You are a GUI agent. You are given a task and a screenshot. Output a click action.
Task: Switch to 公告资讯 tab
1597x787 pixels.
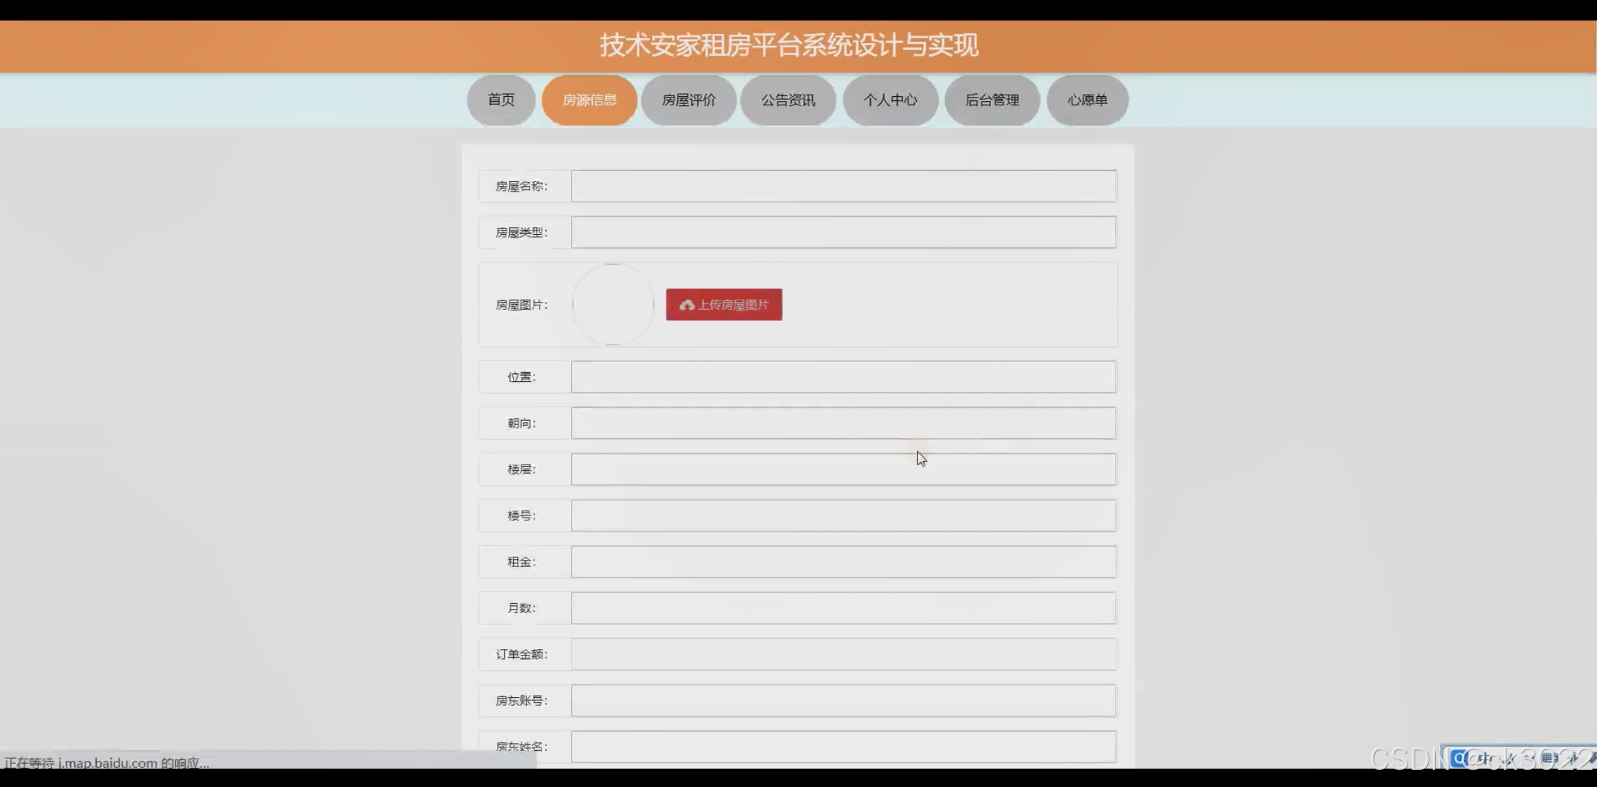(788, 100)
